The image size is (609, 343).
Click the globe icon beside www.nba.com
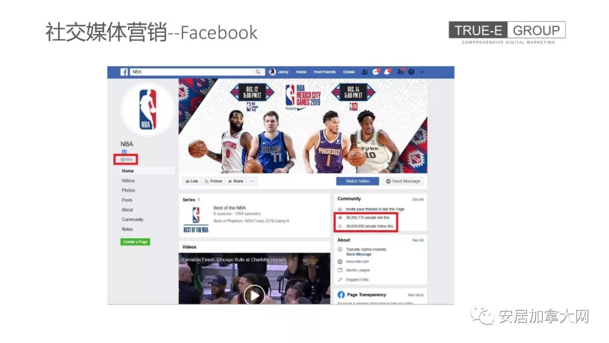[340, 261]
